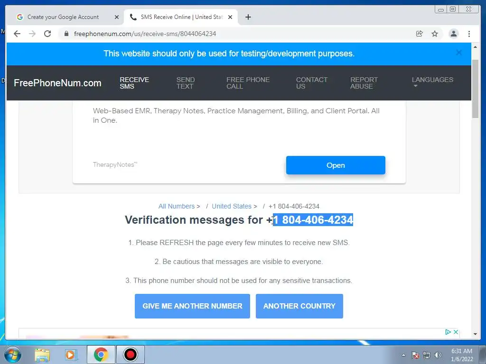Click the AdChoices triangle icon on bottom ad
Viewport: 486px width, 364px height.
tap(448, 332)
